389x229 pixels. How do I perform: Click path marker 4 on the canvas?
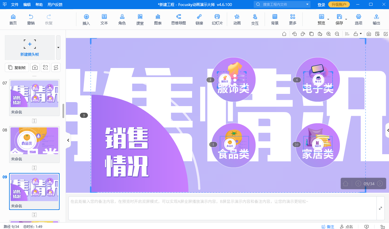point(210,80)
